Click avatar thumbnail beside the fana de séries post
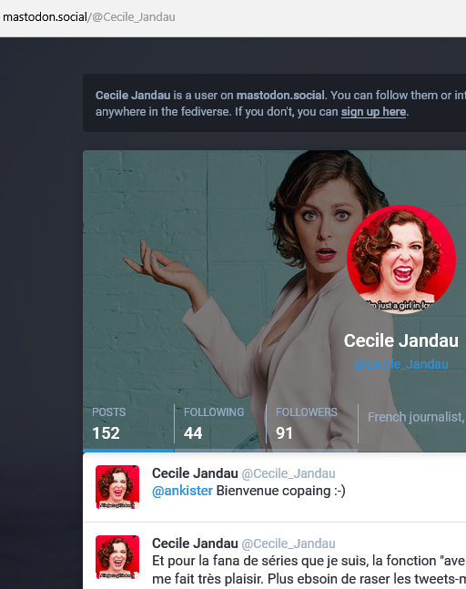Image resolution: width=466 pixels, height=589 pixels. click(117, 557)
